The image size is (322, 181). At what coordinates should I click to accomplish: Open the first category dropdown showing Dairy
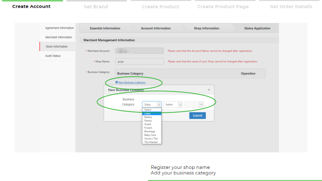(x=152, y=105)
